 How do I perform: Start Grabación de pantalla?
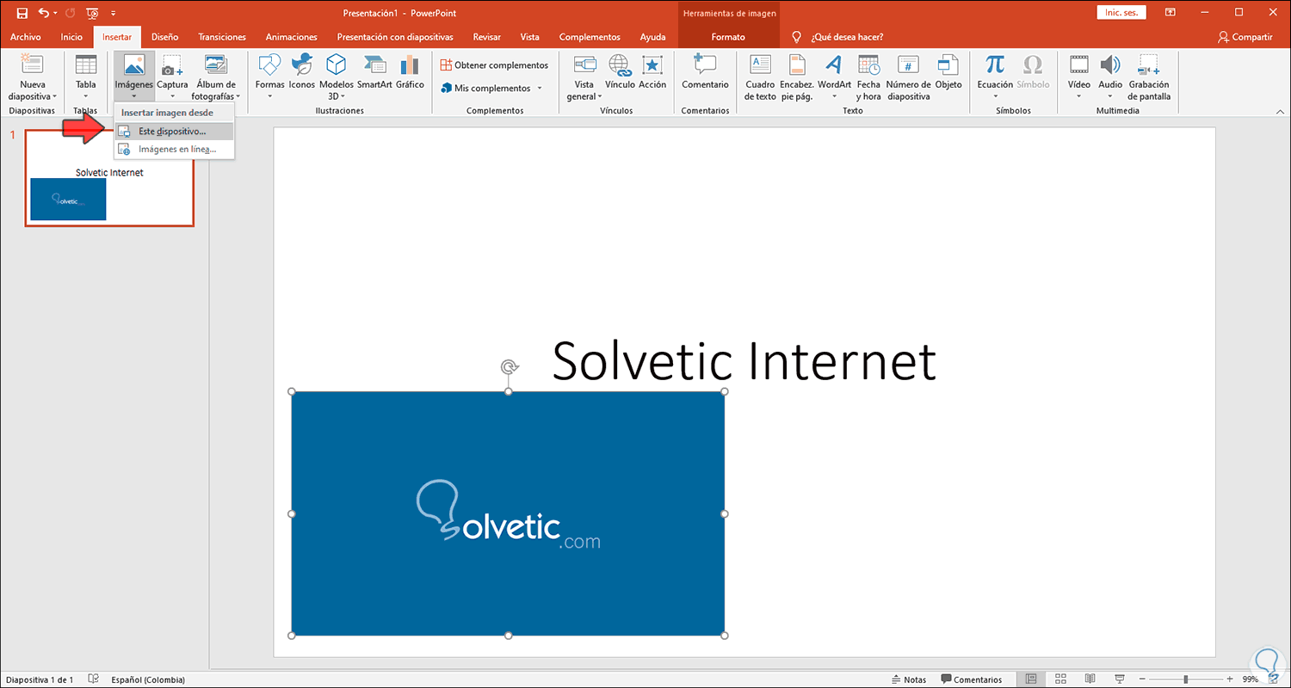tap(1149, 77)
